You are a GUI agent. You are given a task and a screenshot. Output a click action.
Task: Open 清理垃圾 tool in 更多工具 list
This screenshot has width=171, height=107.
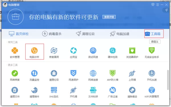(x=54, y=75)
